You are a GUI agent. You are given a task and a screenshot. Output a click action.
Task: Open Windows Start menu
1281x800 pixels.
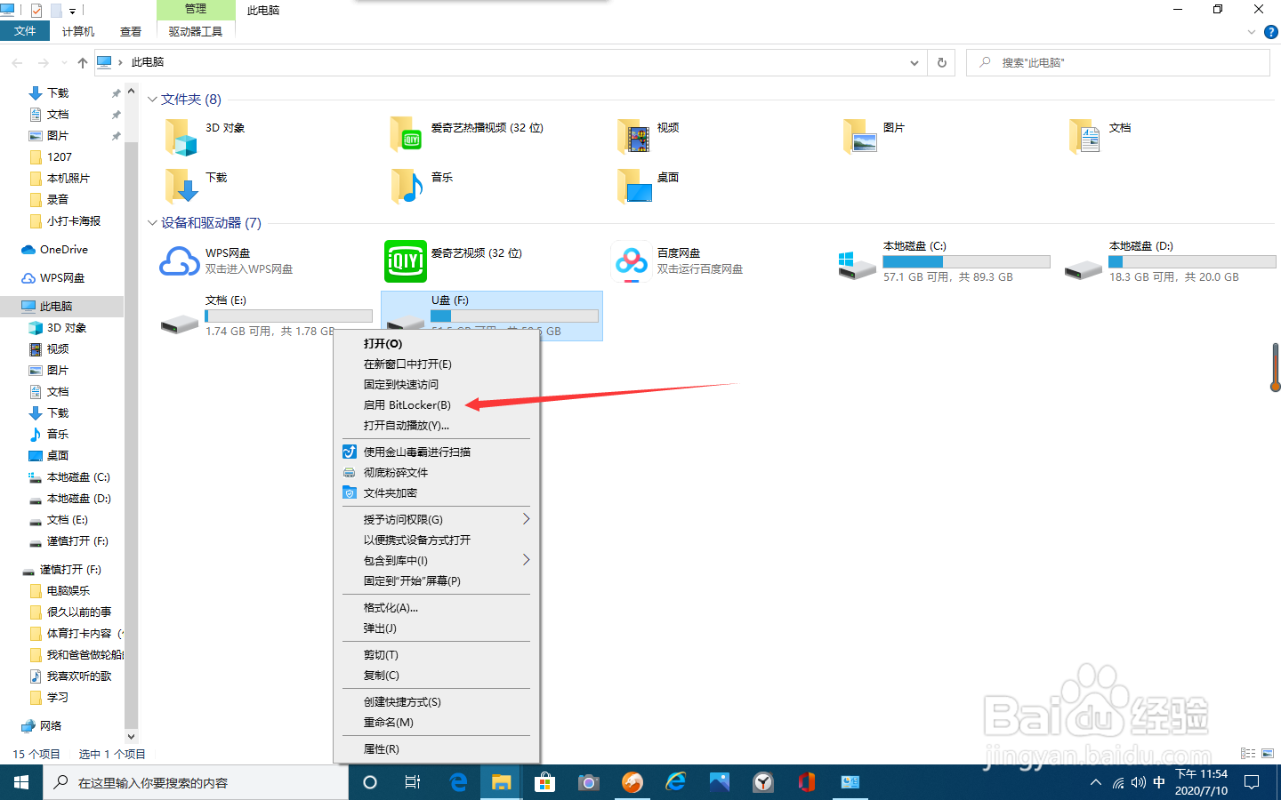coord(21,782)
